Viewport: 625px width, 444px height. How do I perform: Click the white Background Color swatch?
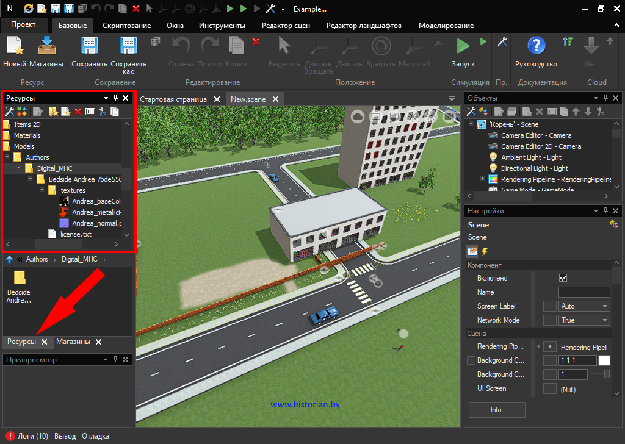(x=604, y=360)
